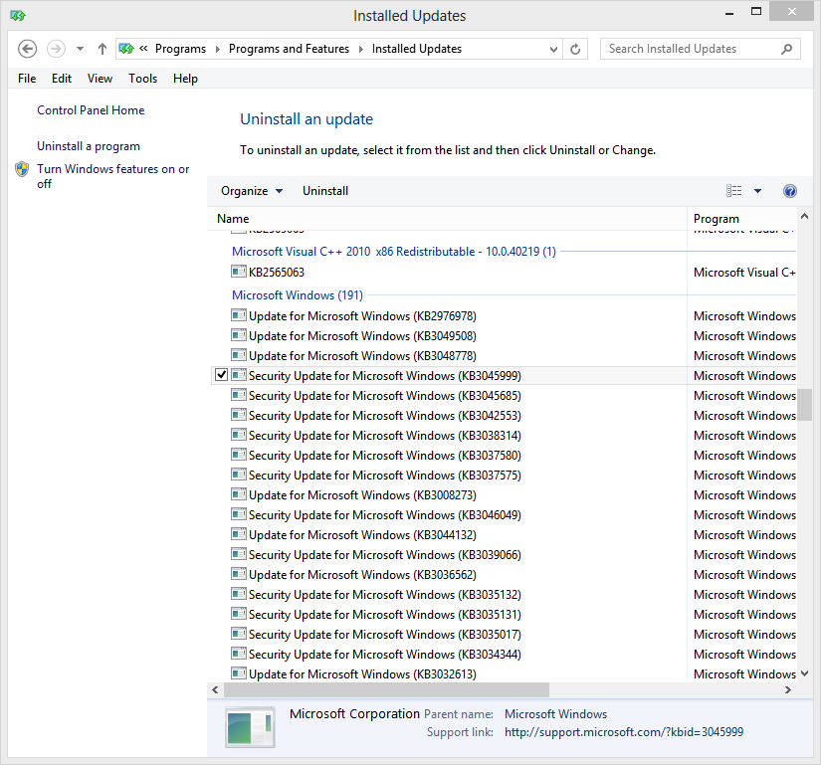The height and width of the screenshot is (765, 821).
Task: Click the icon of update KB3048778
Action: point(239,355)
